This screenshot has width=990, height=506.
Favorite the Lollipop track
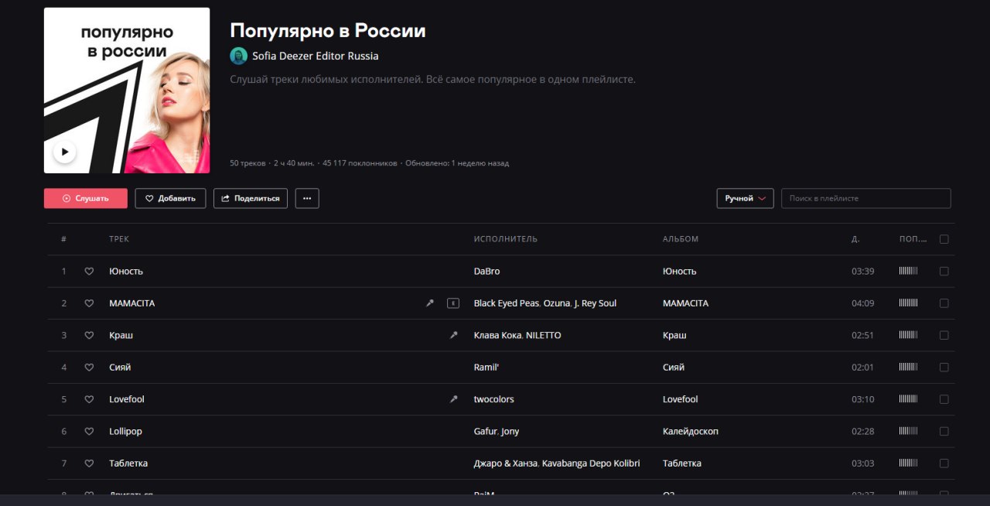click(x=89, y=432)
